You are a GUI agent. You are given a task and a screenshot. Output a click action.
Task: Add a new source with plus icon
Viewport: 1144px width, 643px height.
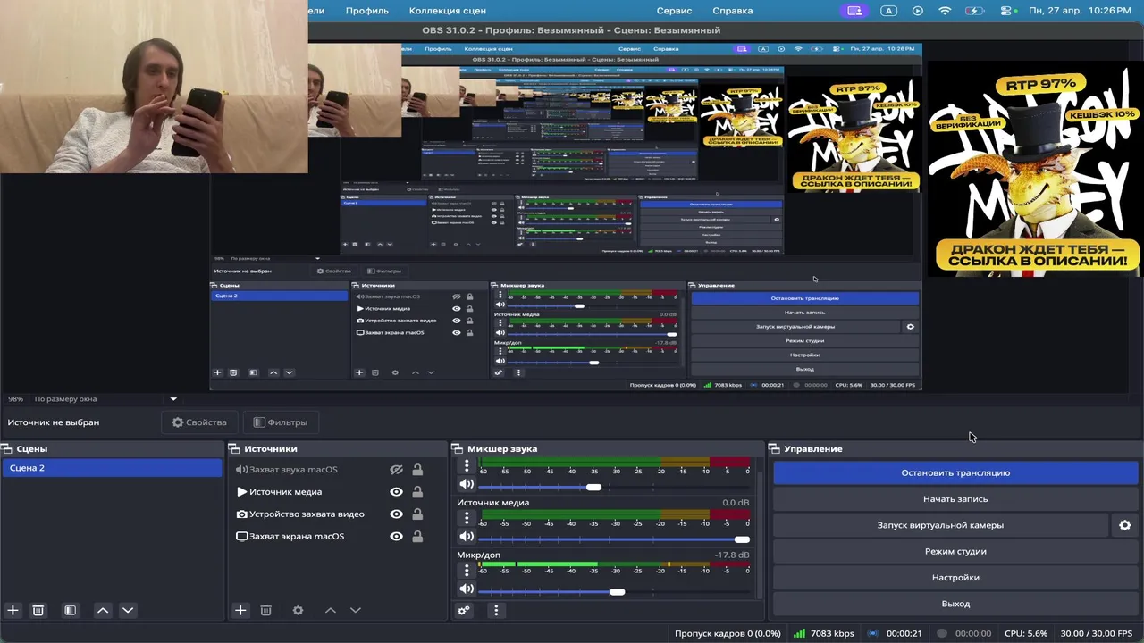coord(240,610)
